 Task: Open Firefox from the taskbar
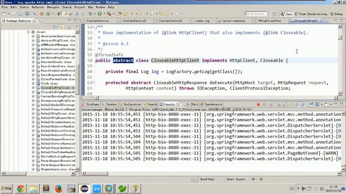click(x=59, y=189)
